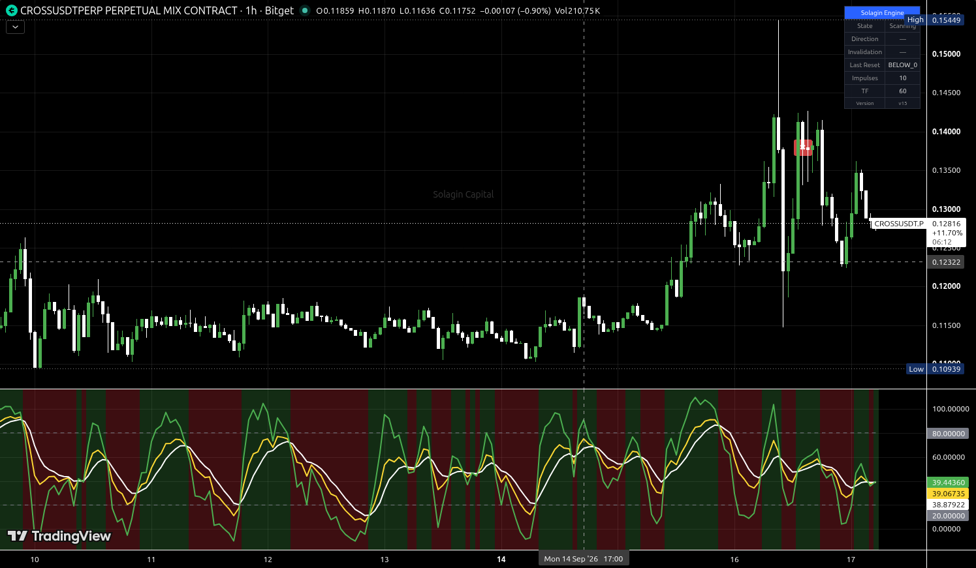976x568 pixels.
Task: Click the TF label cell
Action: click(x=865, y=91)
